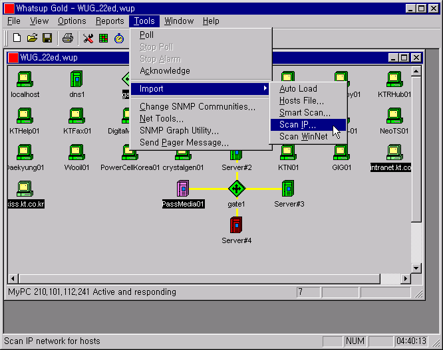The image size is (443, 350).
Task: Select the localhost workstation icon
Action: pos(25,79)
